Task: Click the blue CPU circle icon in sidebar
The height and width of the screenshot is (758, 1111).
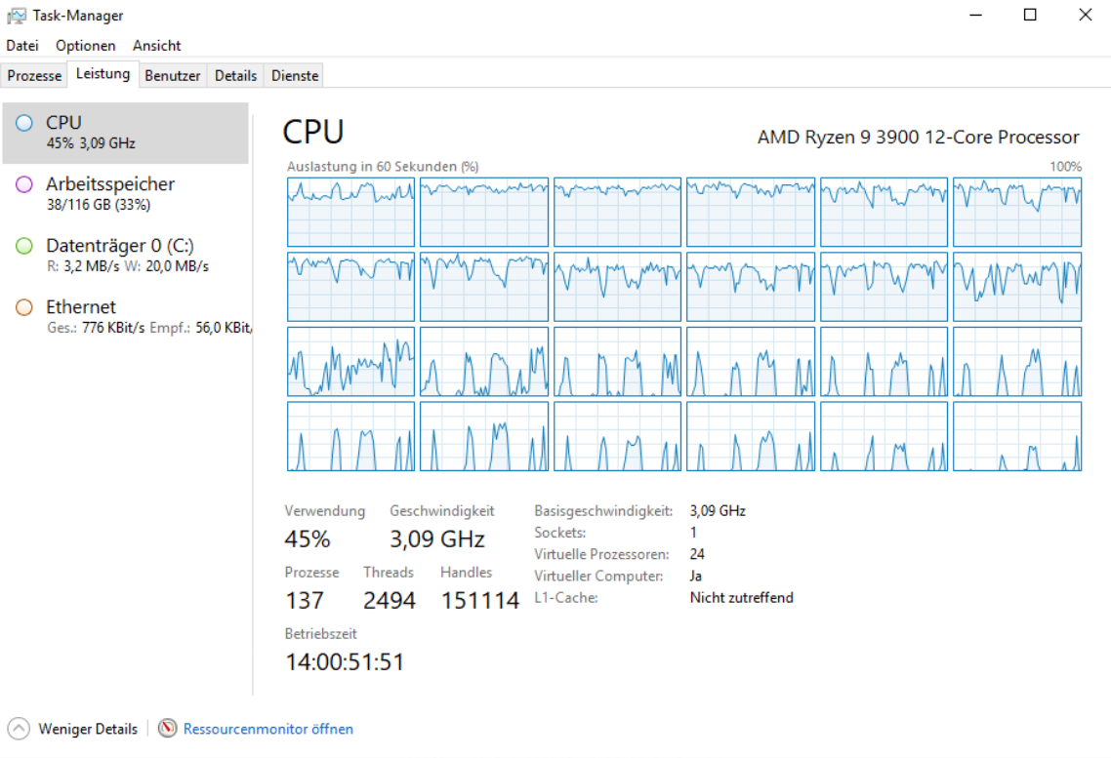Action: coord(24,123)
